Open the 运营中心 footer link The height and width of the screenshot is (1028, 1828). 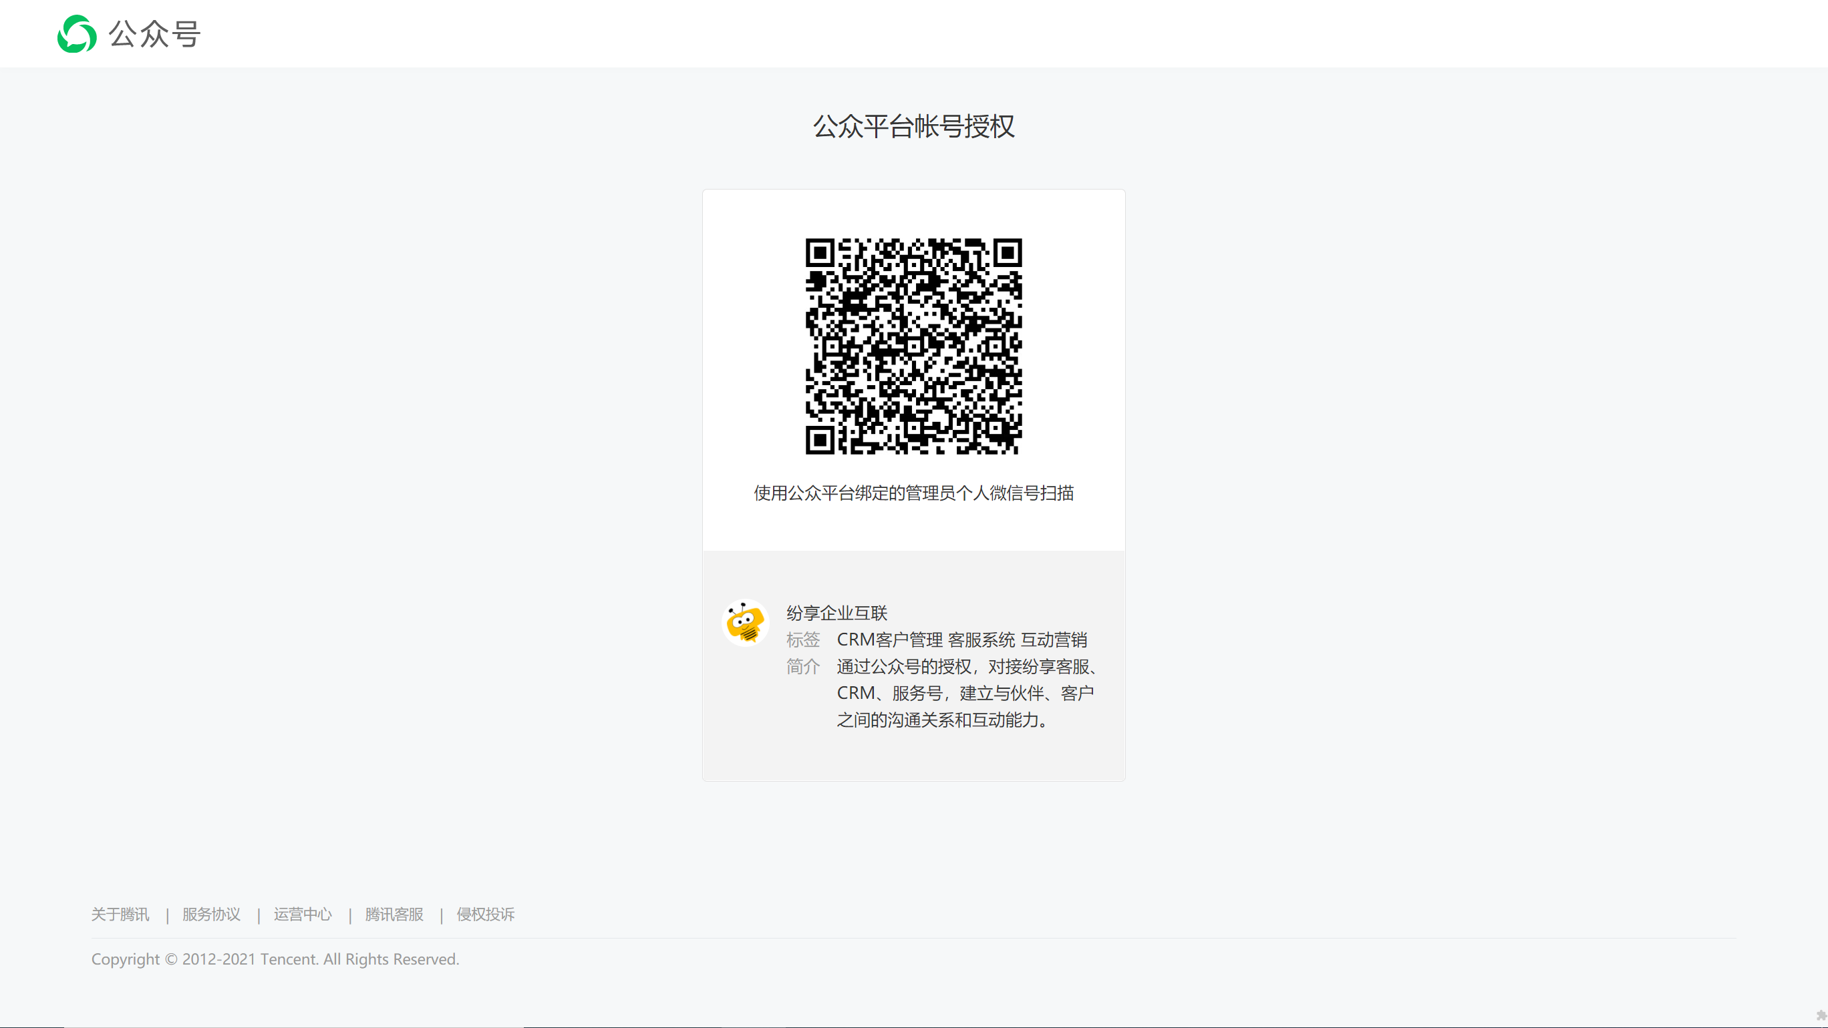303,914
